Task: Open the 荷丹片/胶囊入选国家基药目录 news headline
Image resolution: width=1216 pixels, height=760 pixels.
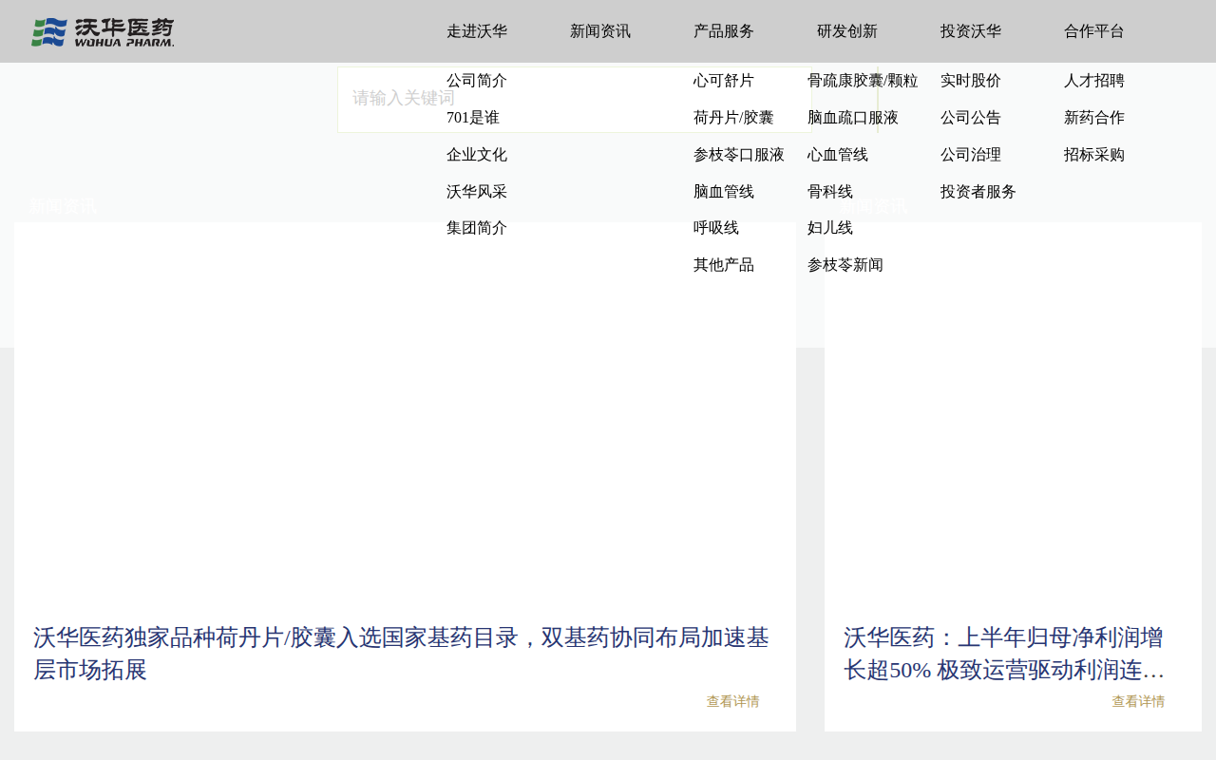Action: tap(401, 654)
